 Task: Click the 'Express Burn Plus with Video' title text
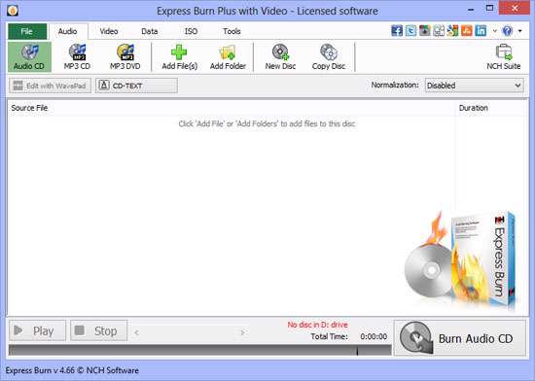click(x=267, y=11)
